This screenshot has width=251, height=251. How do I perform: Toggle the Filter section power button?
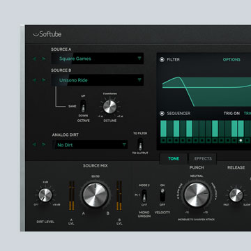click(x=162, y=60)
